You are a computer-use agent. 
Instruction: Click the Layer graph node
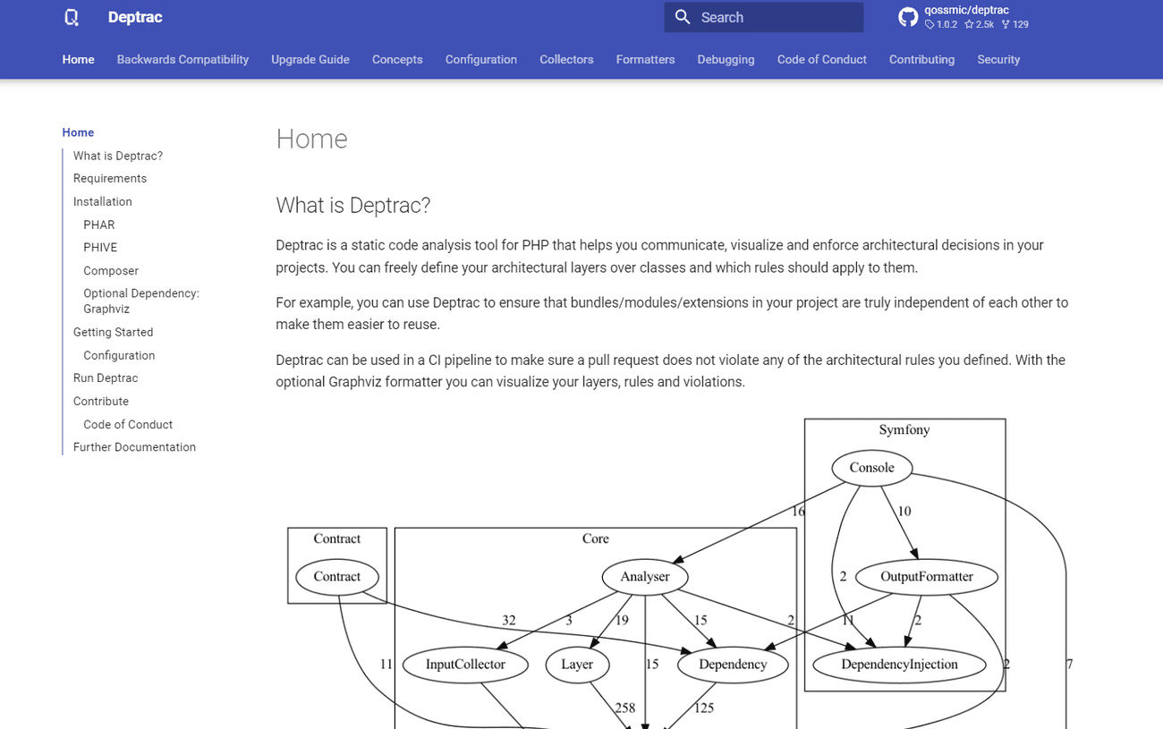click(577, 665)
